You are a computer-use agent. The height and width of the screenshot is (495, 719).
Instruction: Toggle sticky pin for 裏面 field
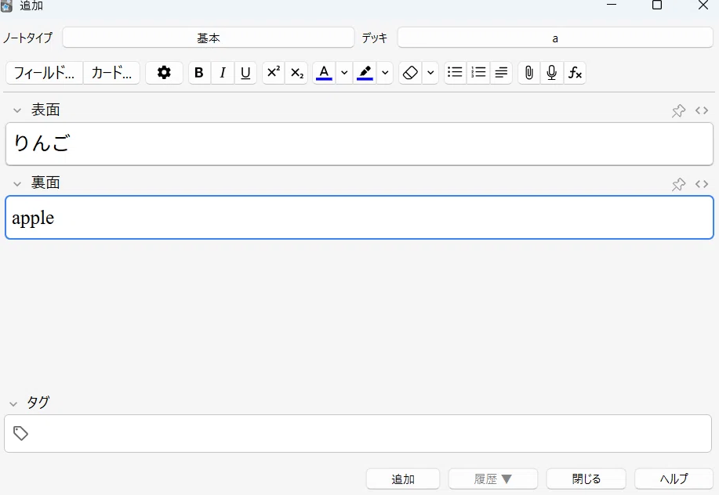pyautogui.click(x=679, y=184)
